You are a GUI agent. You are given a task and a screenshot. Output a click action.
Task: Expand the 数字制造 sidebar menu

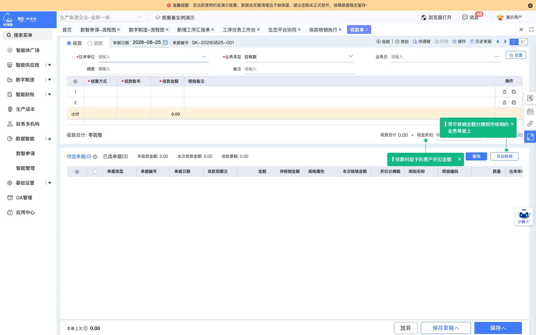pyautogui.click(x=50, y=80)
